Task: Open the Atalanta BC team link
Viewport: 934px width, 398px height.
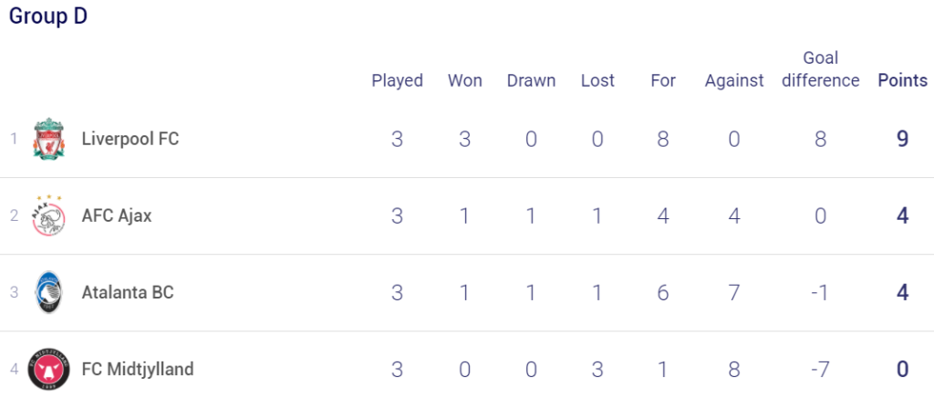Action: point(128,292)
